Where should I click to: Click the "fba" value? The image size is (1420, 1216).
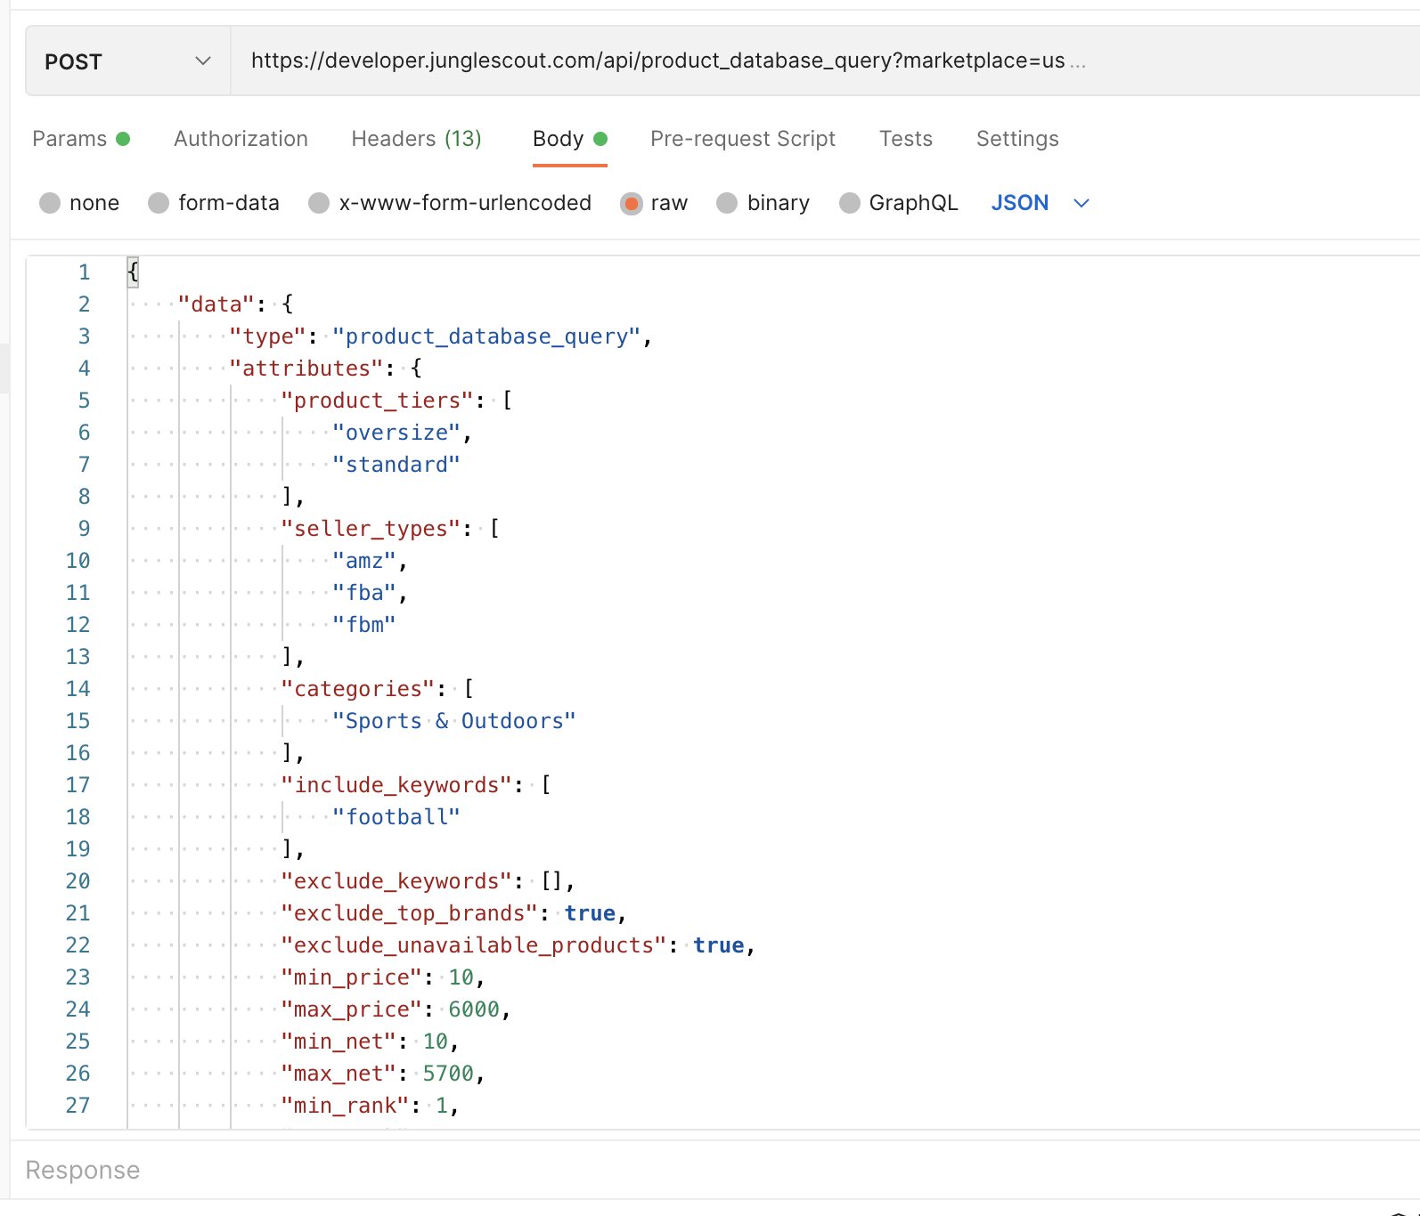(x=364, y=593)
